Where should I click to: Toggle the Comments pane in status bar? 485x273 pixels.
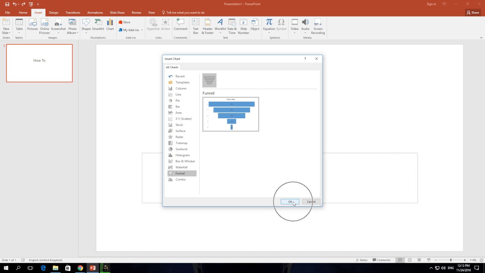click(382, 260)
